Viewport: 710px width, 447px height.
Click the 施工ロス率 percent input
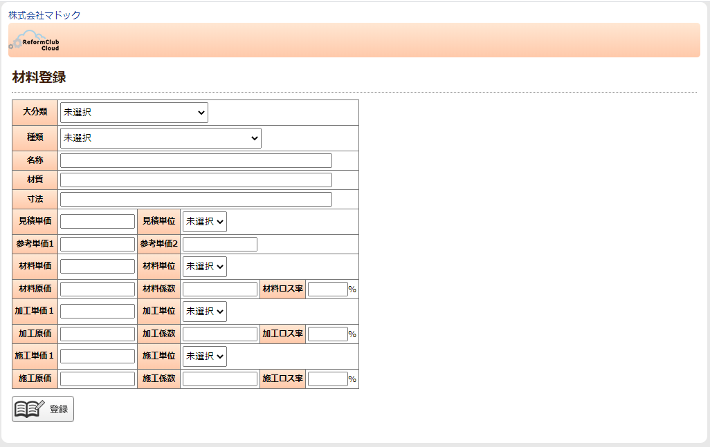click(327, 379)
